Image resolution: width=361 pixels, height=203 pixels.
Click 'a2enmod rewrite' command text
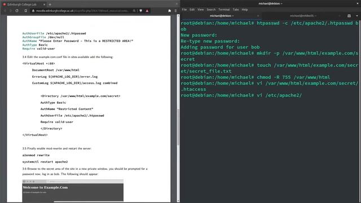tap(36, 155)
